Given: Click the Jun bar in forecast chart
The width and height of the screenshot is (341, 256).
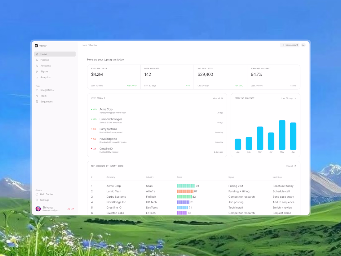Looking at the screenshot, I should pos(293,136).
